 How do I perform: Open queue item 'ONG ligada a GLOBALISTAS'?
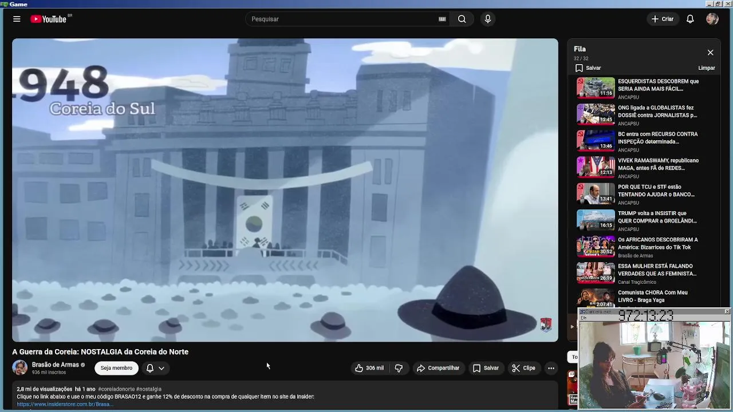pyautogui.click(x=644, y=115)
